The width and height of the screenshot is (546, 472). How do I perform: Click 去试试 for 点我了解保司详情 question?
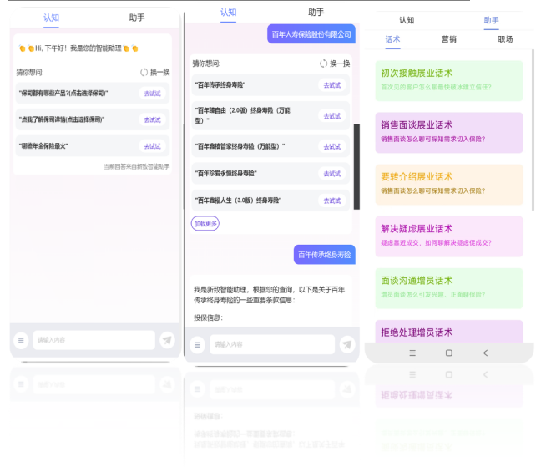(x=153, y=119)
